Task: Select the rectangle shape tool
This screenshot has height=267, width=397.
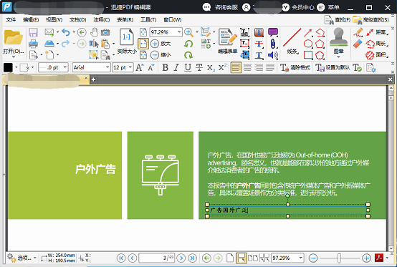Action: tap(308, 55)
